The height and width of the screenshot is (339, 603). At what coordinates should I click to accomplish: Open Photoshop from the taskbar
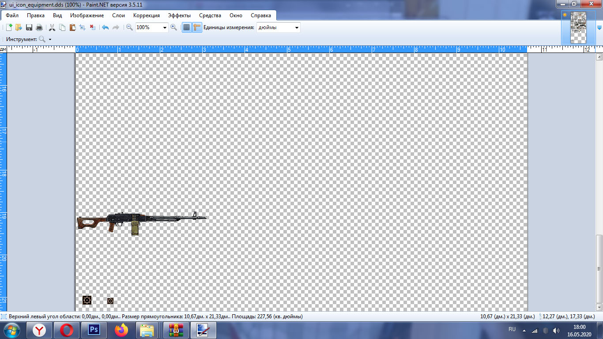(94, 330)
